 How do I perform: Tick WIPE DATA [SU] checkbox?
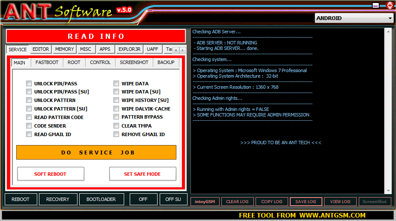tap(116, 92)
